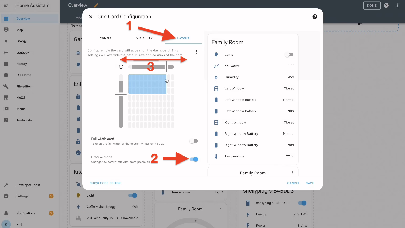405x228 pixels.
Task: Close the Grid Card Configuration dialog
Action: [91, 17]
